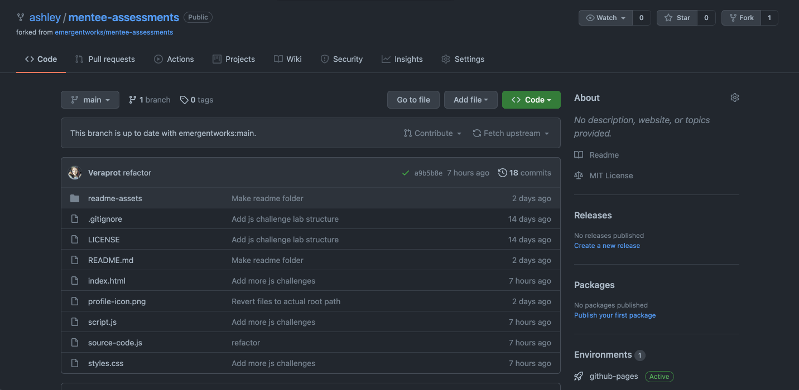Switch to the Projects tab
Image resolution: width=799 pixels, height=390 pixels.
pyautogui.click(x=234, y=59)
